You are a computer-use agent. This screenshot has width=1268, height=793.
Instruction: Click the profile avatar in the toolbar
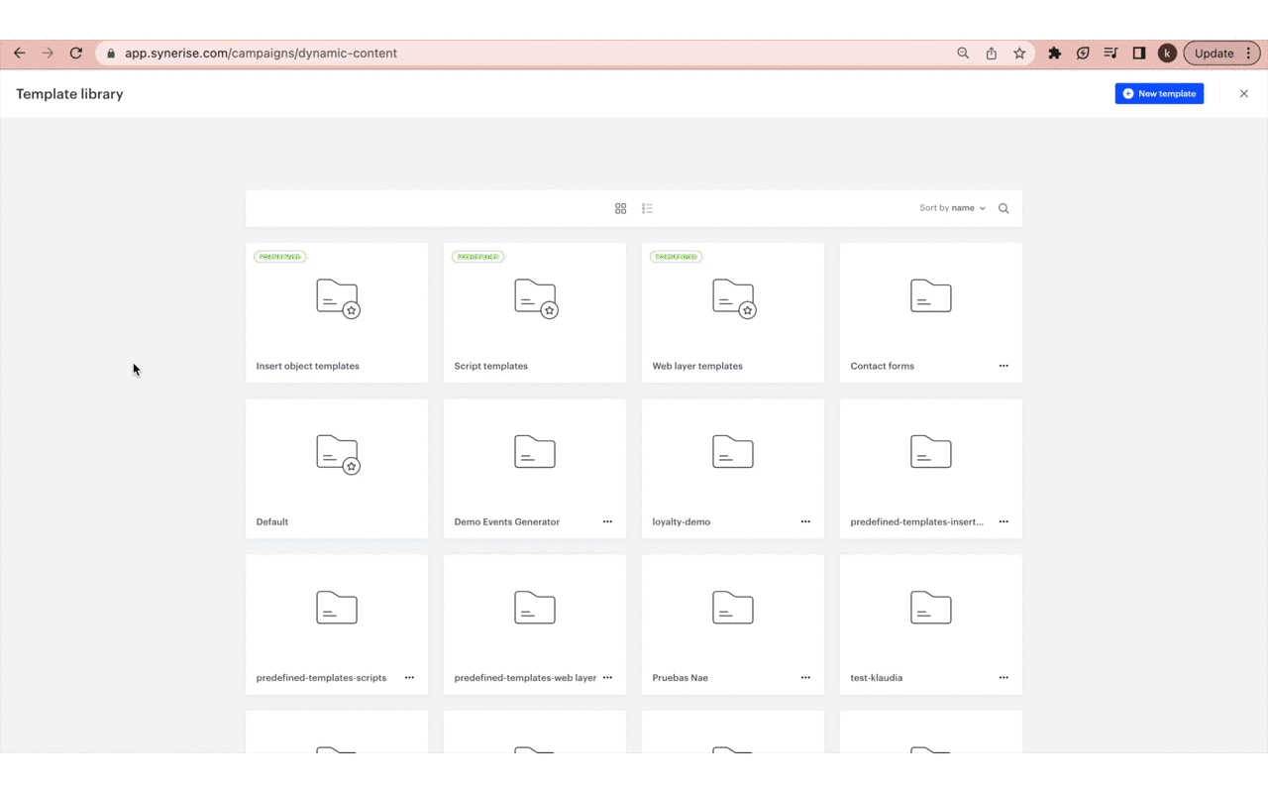point(1167,53)
